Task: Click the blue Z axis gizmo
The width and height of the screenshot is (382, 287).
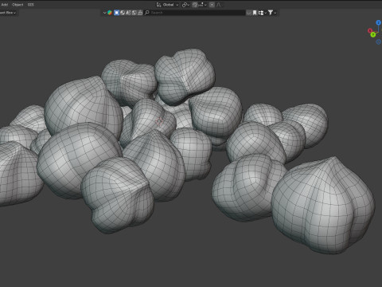Action: point(379,22)
